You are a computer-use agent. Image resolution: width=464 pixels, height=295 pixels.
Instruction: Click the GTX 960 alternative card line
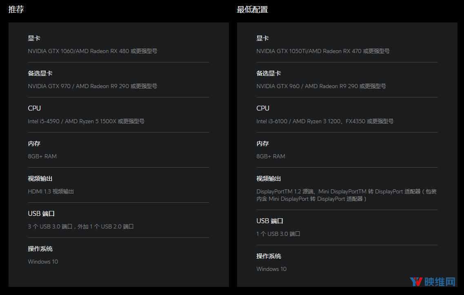tap(321, 86)
